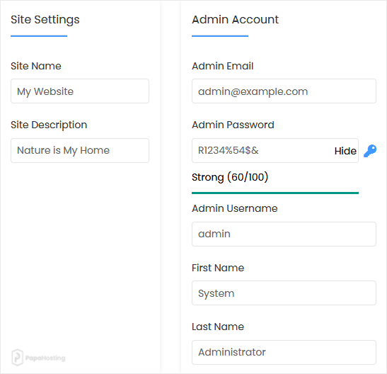Click the Admin Password label
Screen dimensions: 387x374
click(x=233, y=125)
